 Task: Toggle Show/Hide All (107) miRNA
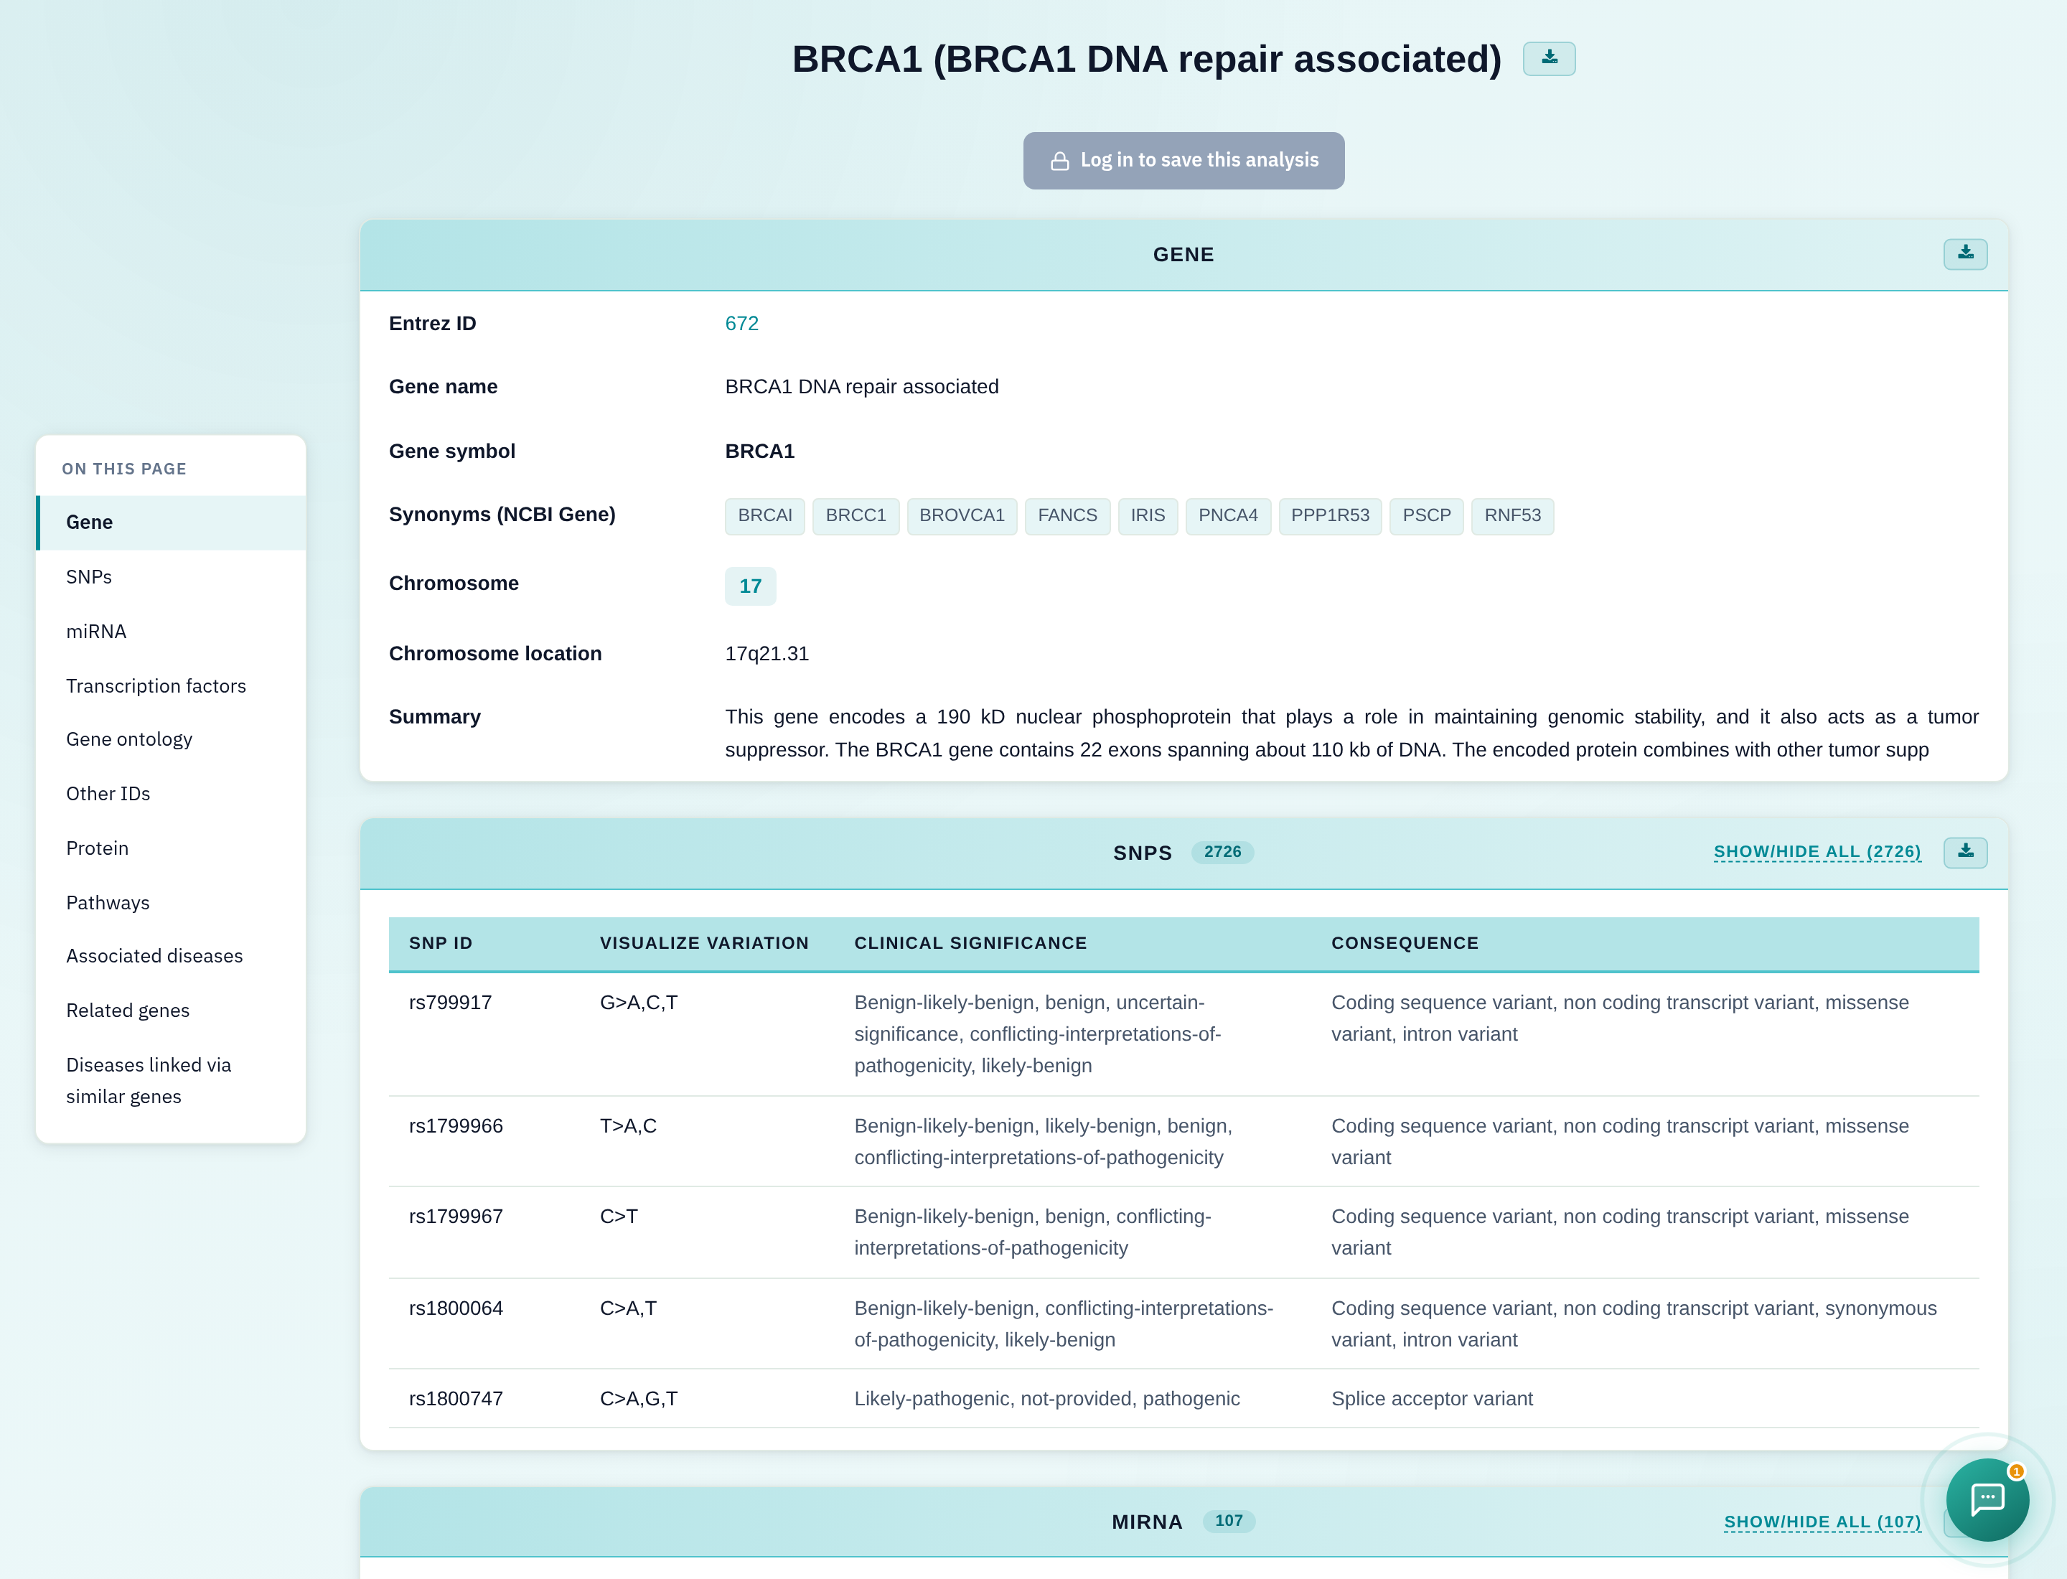[x=1822, y=1522]
